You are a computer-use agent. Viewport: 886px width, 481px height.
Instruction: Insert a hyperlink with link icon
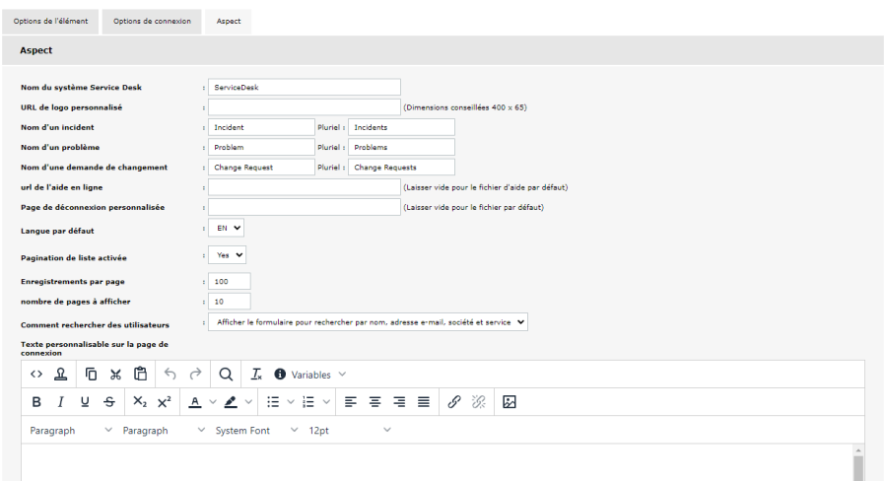[x=453, y=402]
